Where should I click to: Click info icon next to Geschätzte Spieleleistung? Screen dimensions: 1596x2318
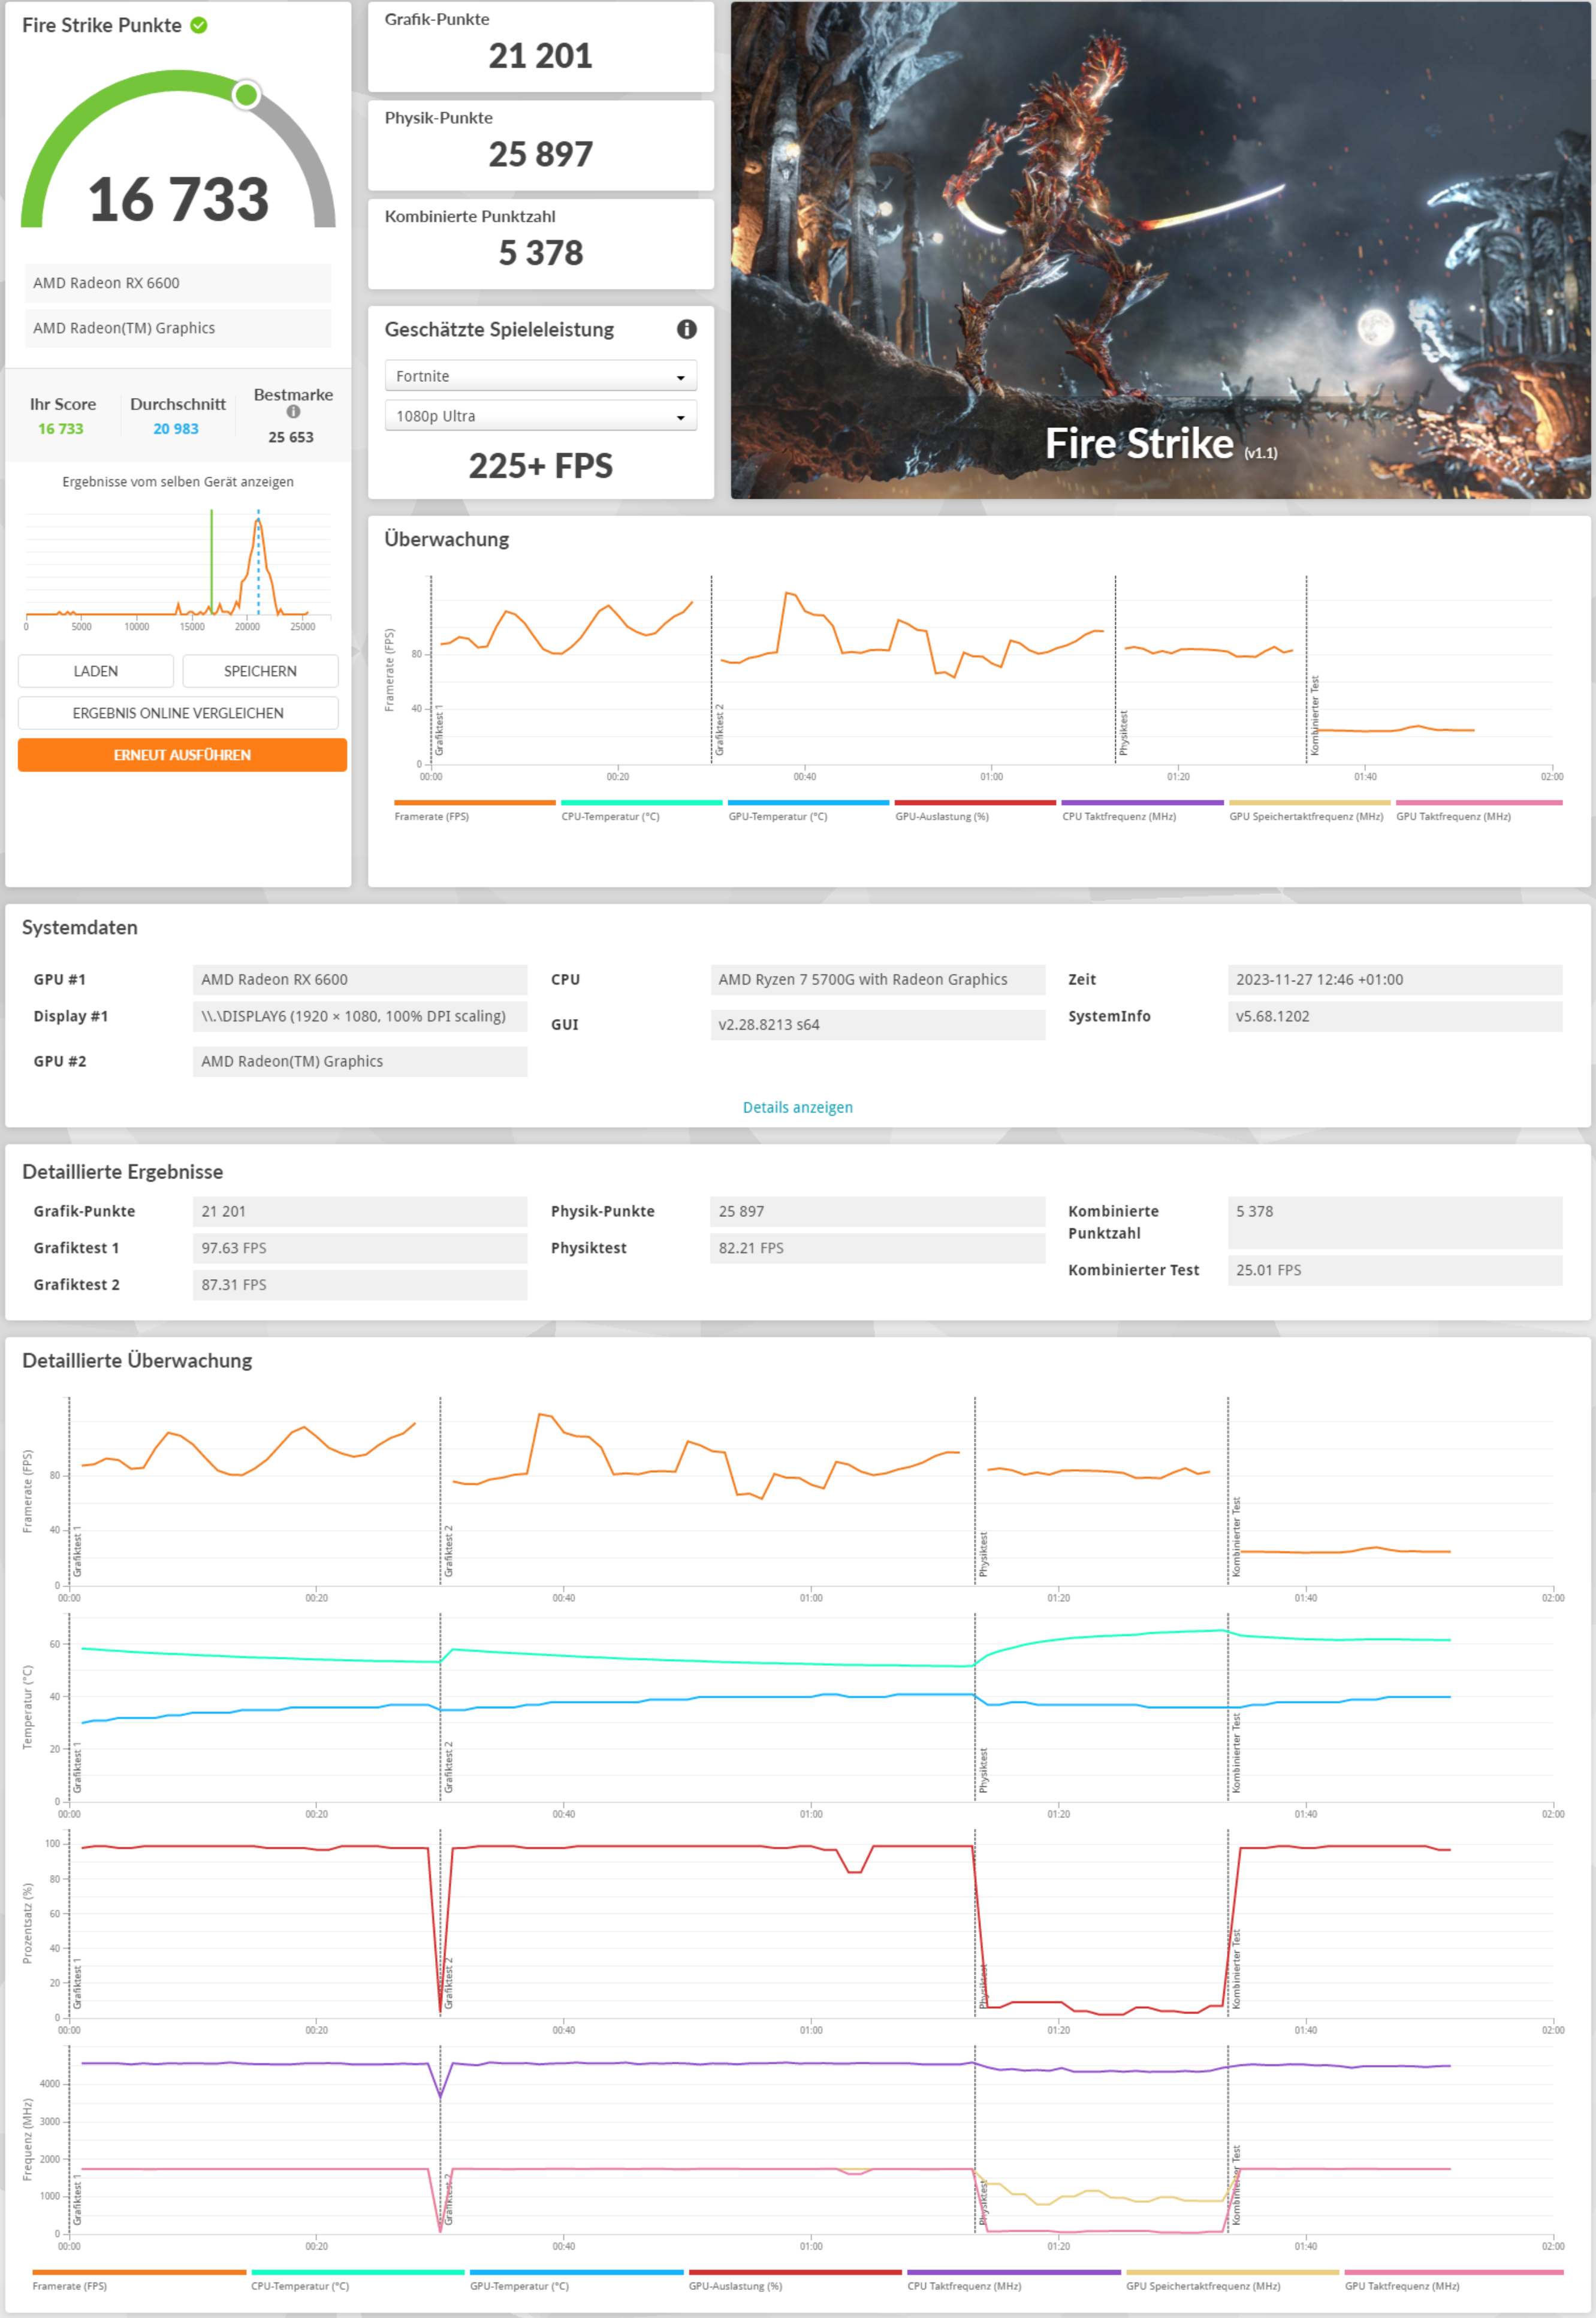686,329
